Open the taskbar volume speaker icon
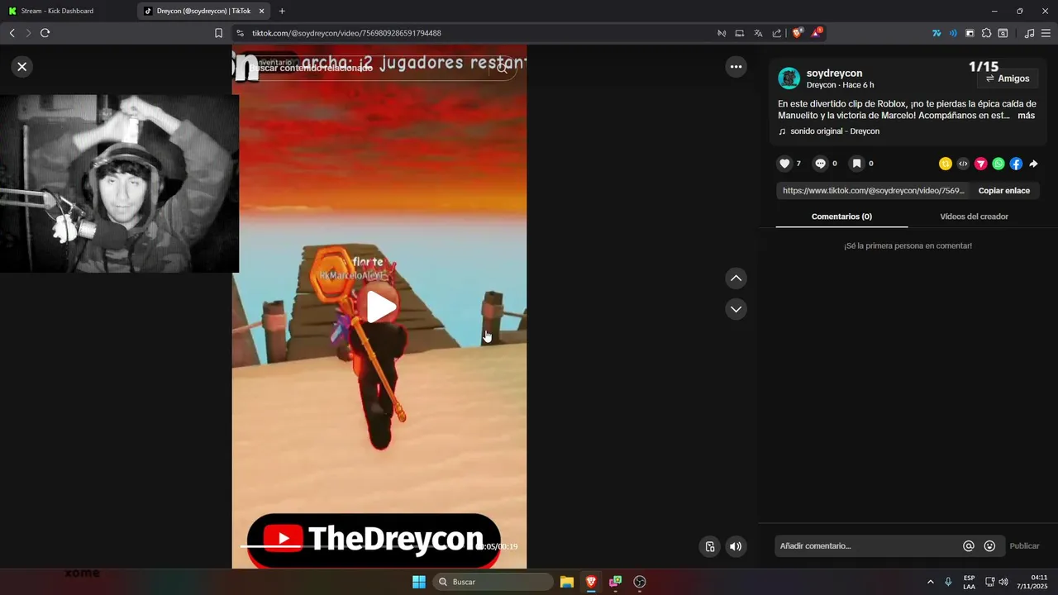Screen dimensions: 1058x595 tap(1003, 582)
